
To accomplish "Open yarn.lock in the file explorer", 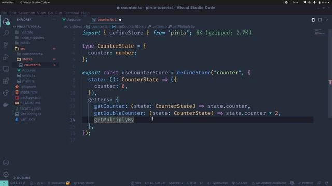I will coord(27,119).
